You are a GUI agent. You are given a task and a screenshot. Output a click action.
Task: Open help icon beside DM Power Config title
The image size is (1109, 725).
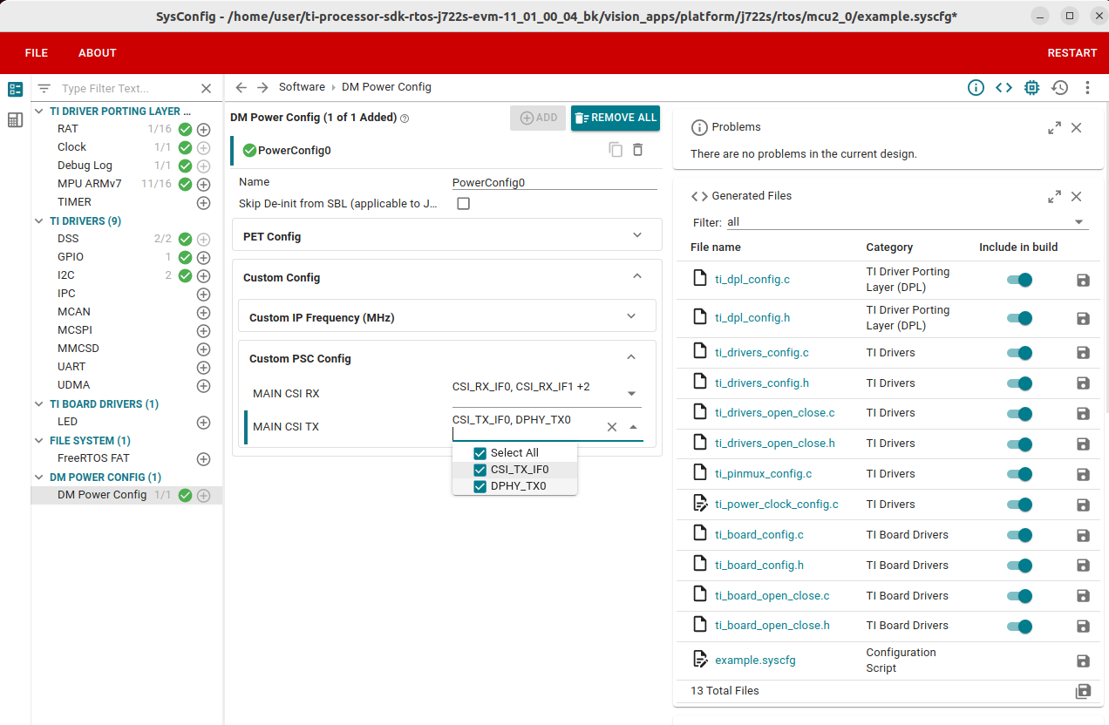pos(405,118)
